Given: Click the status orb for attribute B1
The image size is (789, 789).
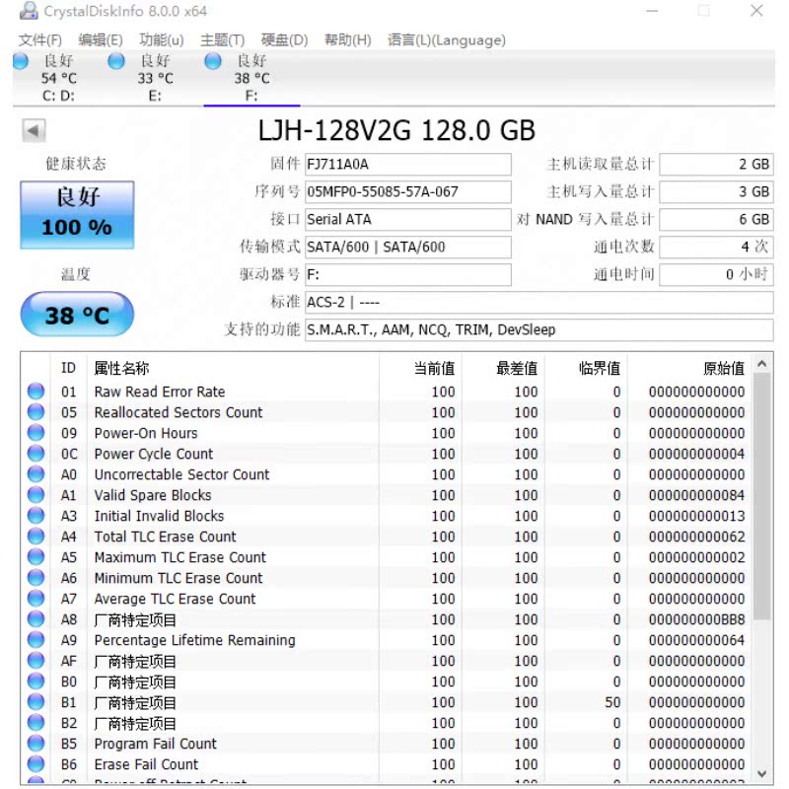Looking at the screenshot, I should 36,702.
